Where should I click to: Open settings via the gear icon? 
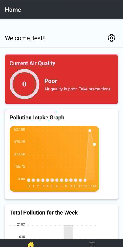[111, 38]
